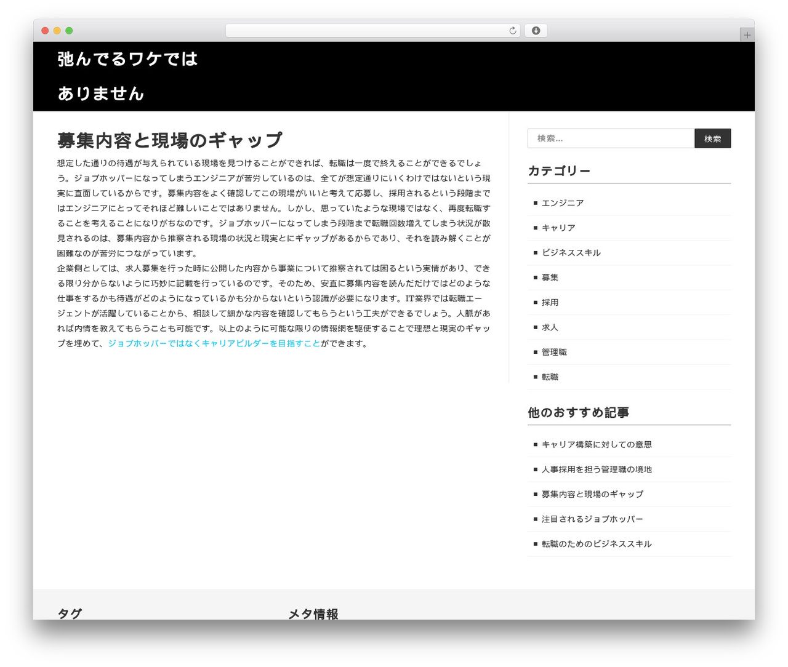788x667 pixels.
Task: Click the 他のおすすめ記事 sidebar heading
Action: tap(578, 412)
